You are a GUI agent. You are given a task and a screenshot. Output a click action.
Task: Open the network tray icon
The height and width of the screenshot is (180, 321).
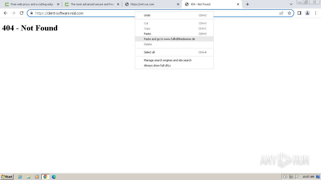point(291,177)
